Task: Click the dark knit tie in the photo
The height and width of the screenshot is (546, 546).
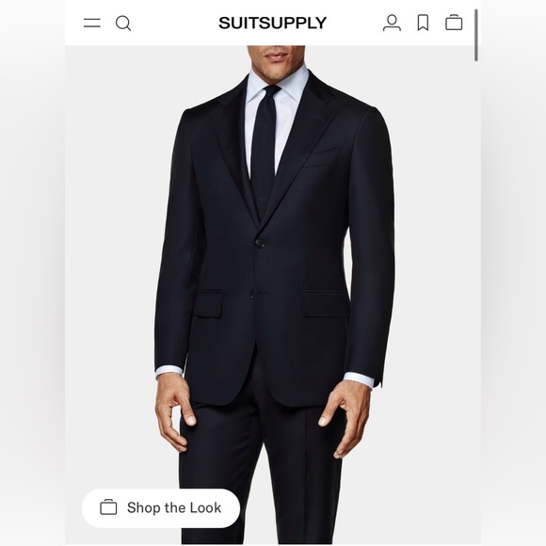Action: [264, 150]
